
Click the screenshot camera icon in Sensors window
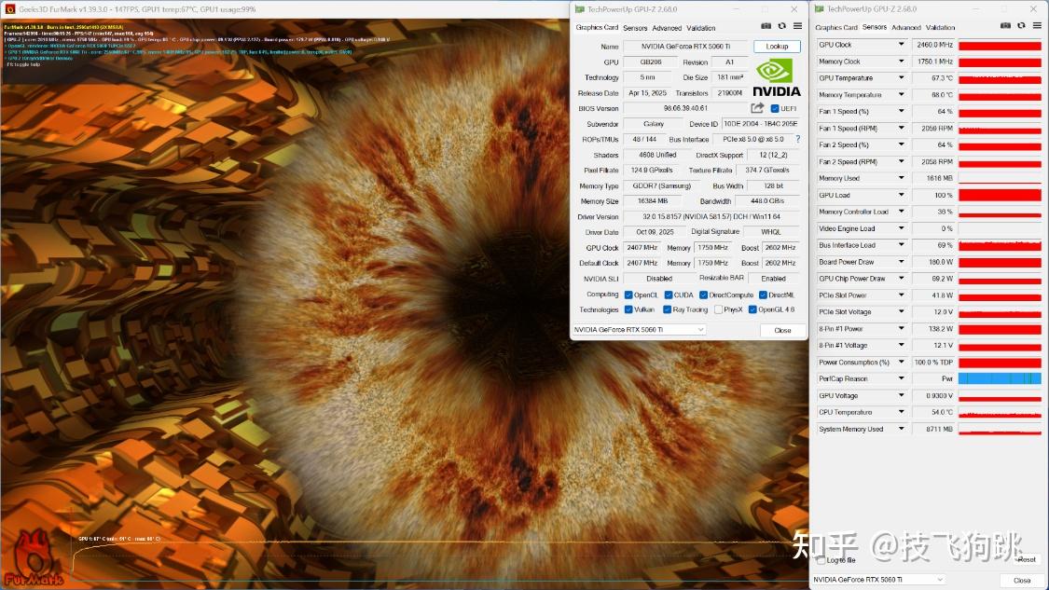1005,25
